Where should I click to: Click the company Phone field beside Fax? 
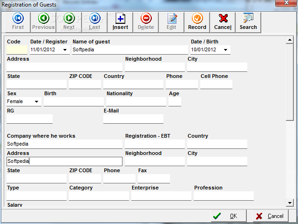tap(119, 179)
